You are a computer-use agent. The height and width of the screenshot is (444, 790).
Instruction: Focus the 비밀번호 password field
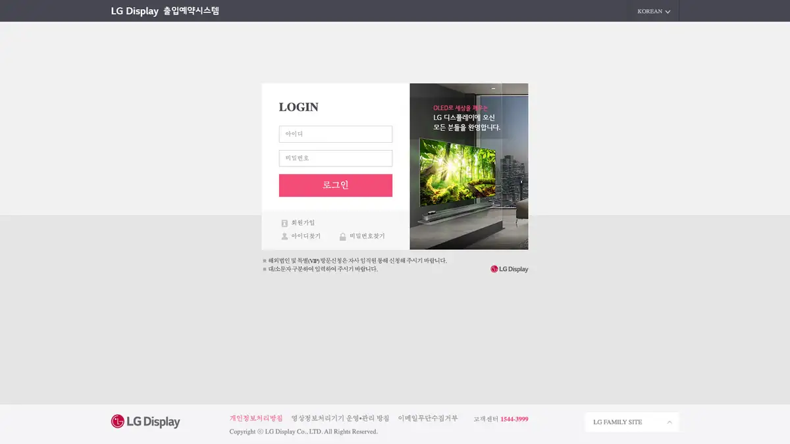335,159
